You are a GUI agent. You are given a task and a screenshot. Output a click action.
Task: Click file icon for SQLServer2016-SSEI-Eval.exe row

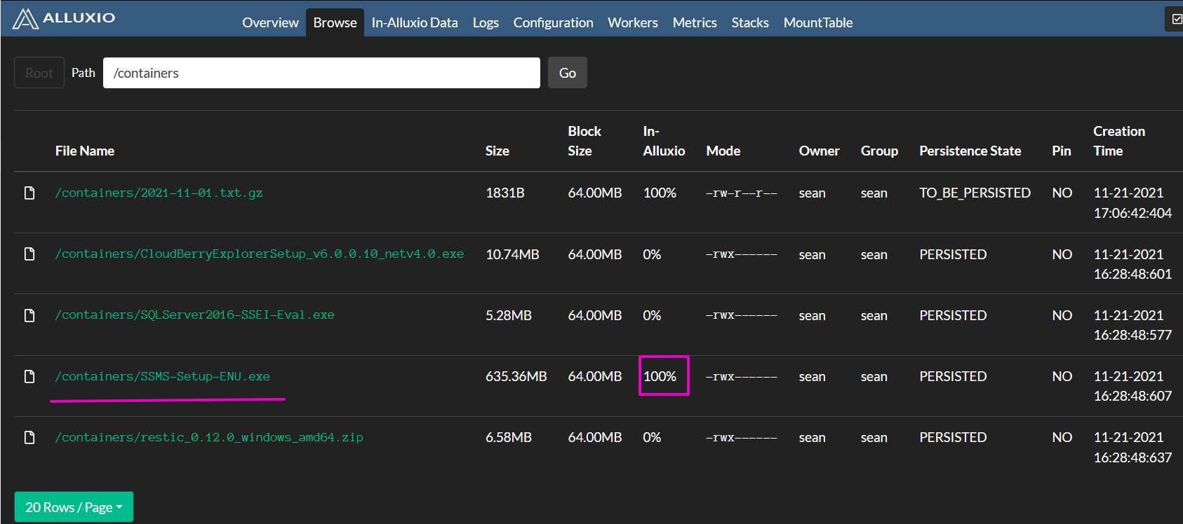pyautogui.click(x=29, y=315)
